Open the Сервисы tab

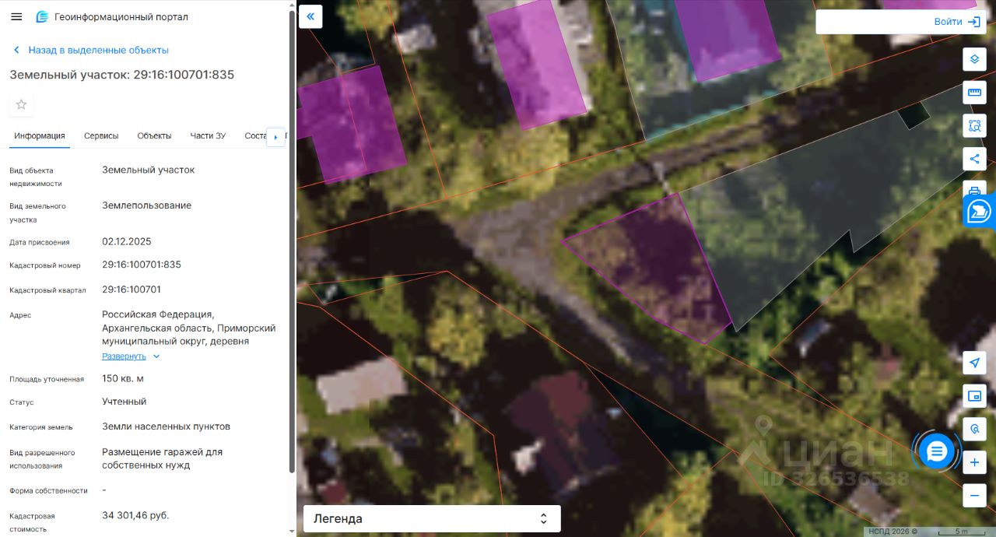click(101, 135)
